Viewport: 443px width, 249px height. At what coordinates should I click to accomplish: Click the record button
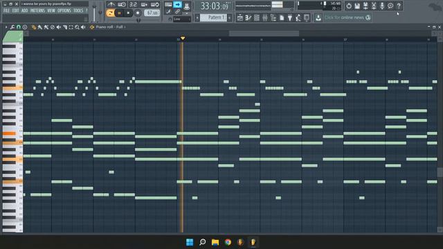coord(138,13)
